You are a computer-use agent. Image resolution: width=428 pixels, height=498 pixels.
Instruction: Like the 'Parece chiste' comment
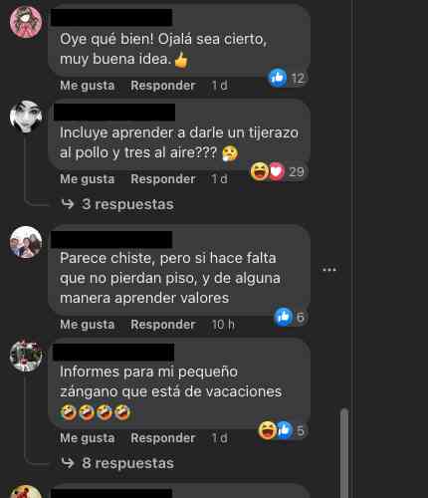tap(88, 325)
